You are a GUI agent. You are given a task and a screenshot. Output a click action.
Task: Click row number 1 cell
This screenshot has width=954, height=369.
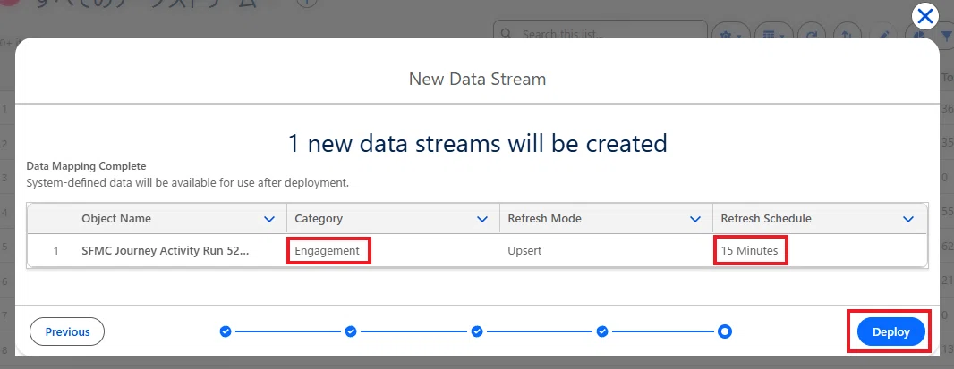coord(55,250)
